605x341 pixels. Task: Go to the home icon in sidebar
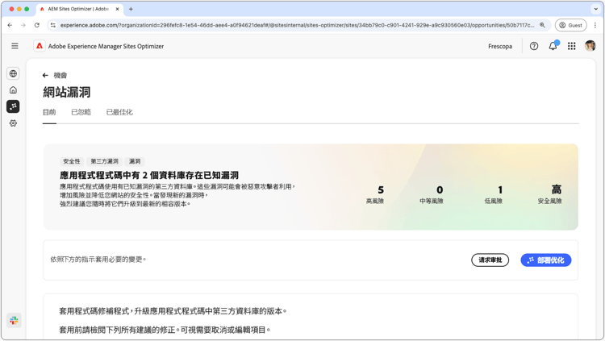point(13,89)
